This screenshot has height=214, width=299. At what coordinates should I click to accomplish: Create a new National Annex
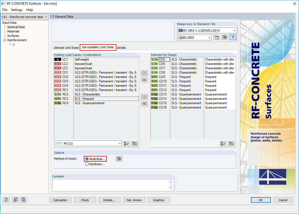click(x=217, y=37)
